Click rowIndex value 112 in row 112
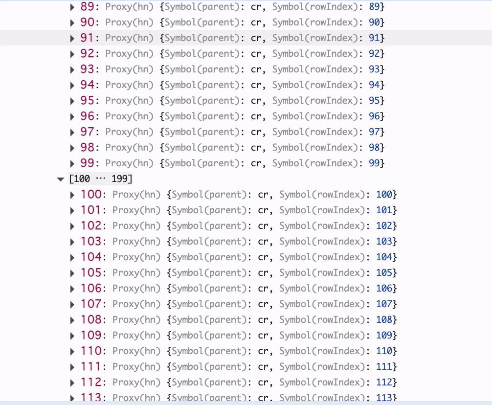 (x=384, y=382)
